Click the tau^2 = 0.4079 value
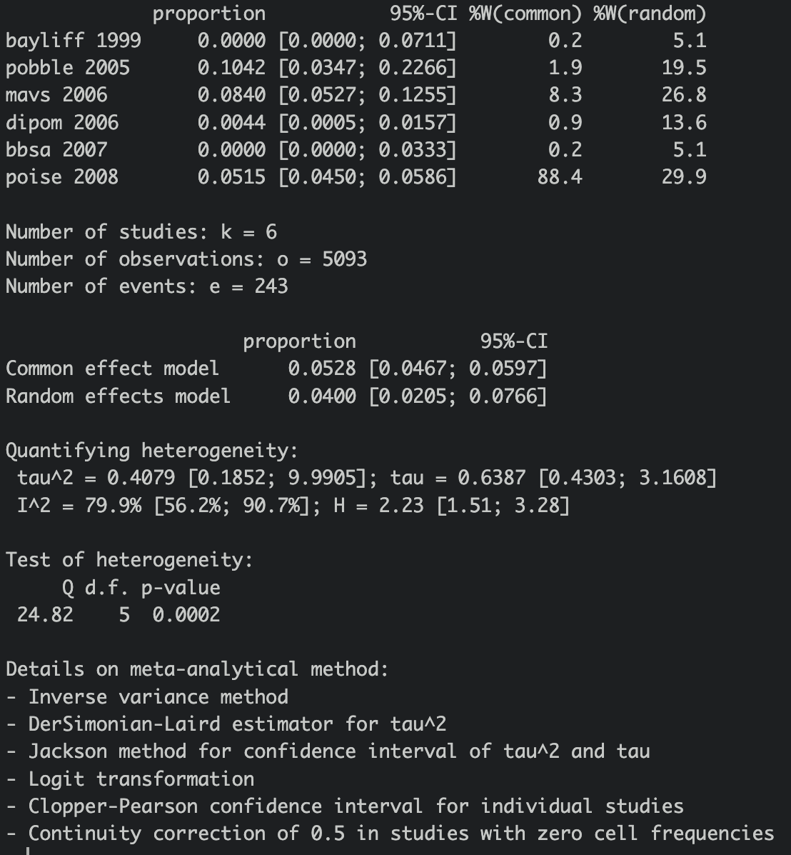Viewport: 791px width, 855px height. (x=96, y=478)
